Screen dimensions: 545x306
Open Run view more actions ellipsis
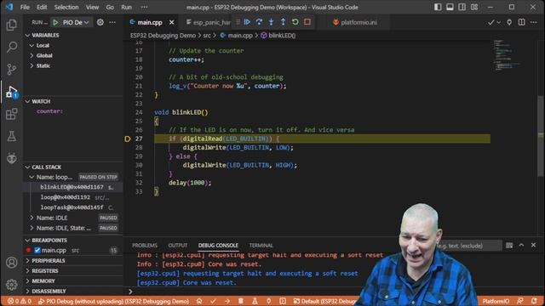112,22
